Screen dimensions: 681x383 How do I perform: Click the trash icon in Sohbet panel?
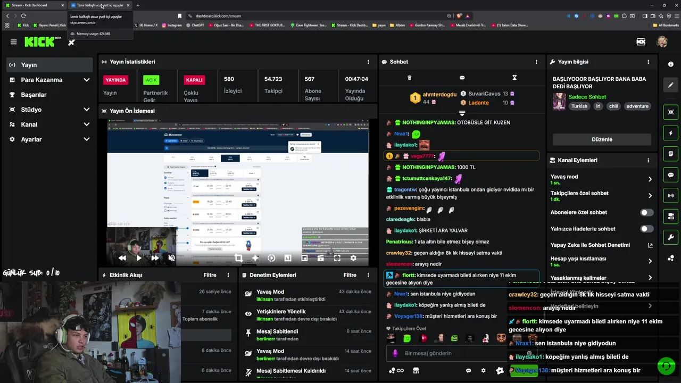coord(409,78)
